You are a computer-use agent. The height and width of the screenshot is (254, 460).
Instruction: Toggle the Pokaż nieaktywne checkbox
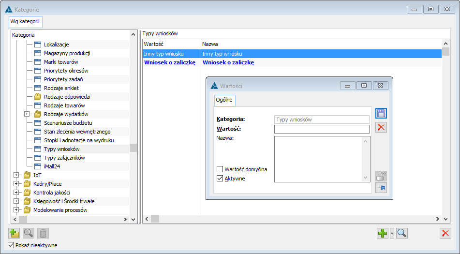[11, 245]
